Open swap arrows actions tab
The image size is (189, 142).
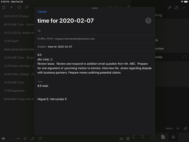(142, 137)
